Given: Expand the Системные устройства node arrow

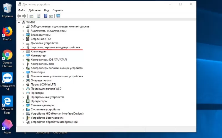Looking at the screenshot, I should pyautogui.click(x=23, y=110).
